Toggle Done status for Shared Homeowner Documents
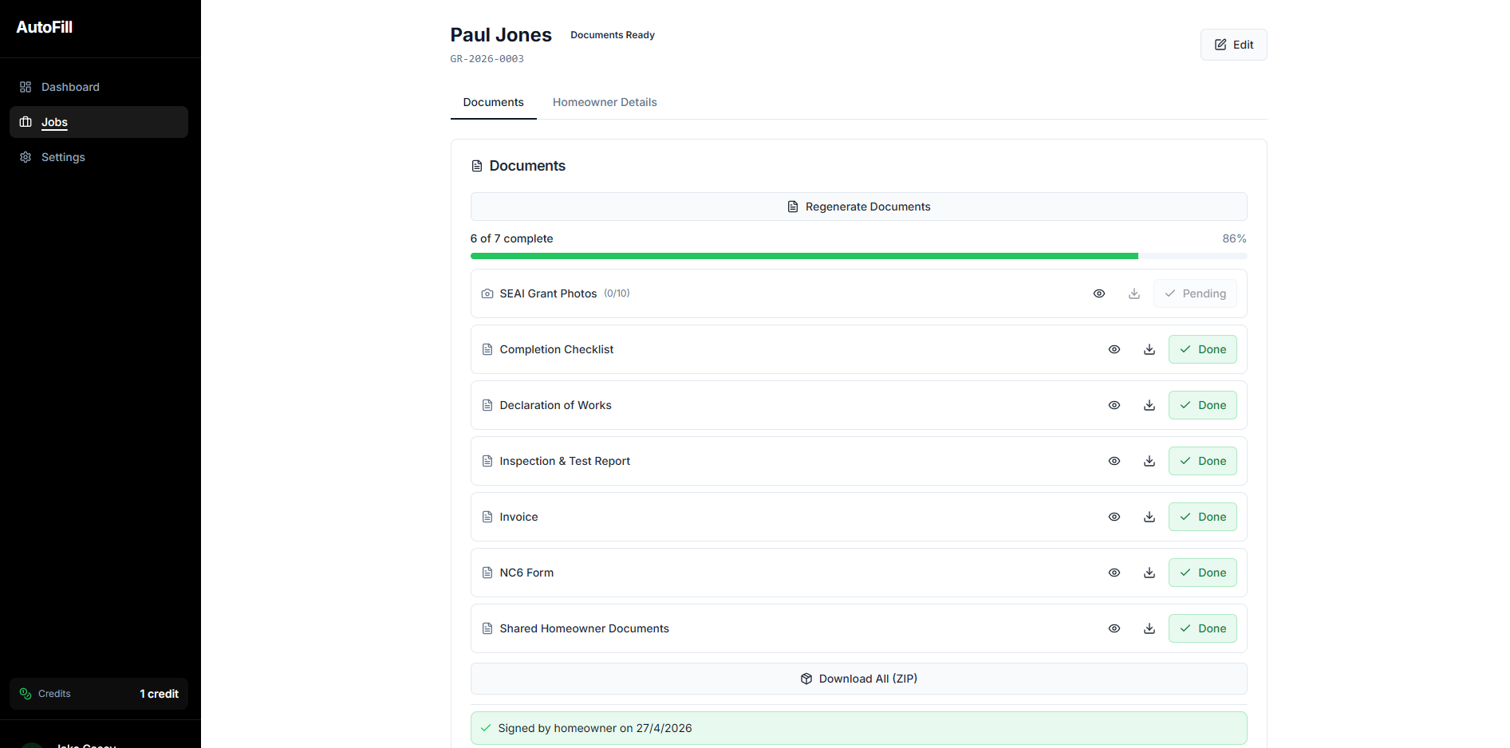The image size is (1510, 748). 1203,628
